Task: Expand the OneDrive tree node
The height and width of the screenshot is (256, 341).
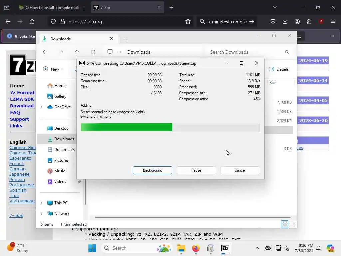Action: click(x=41, y=107)
